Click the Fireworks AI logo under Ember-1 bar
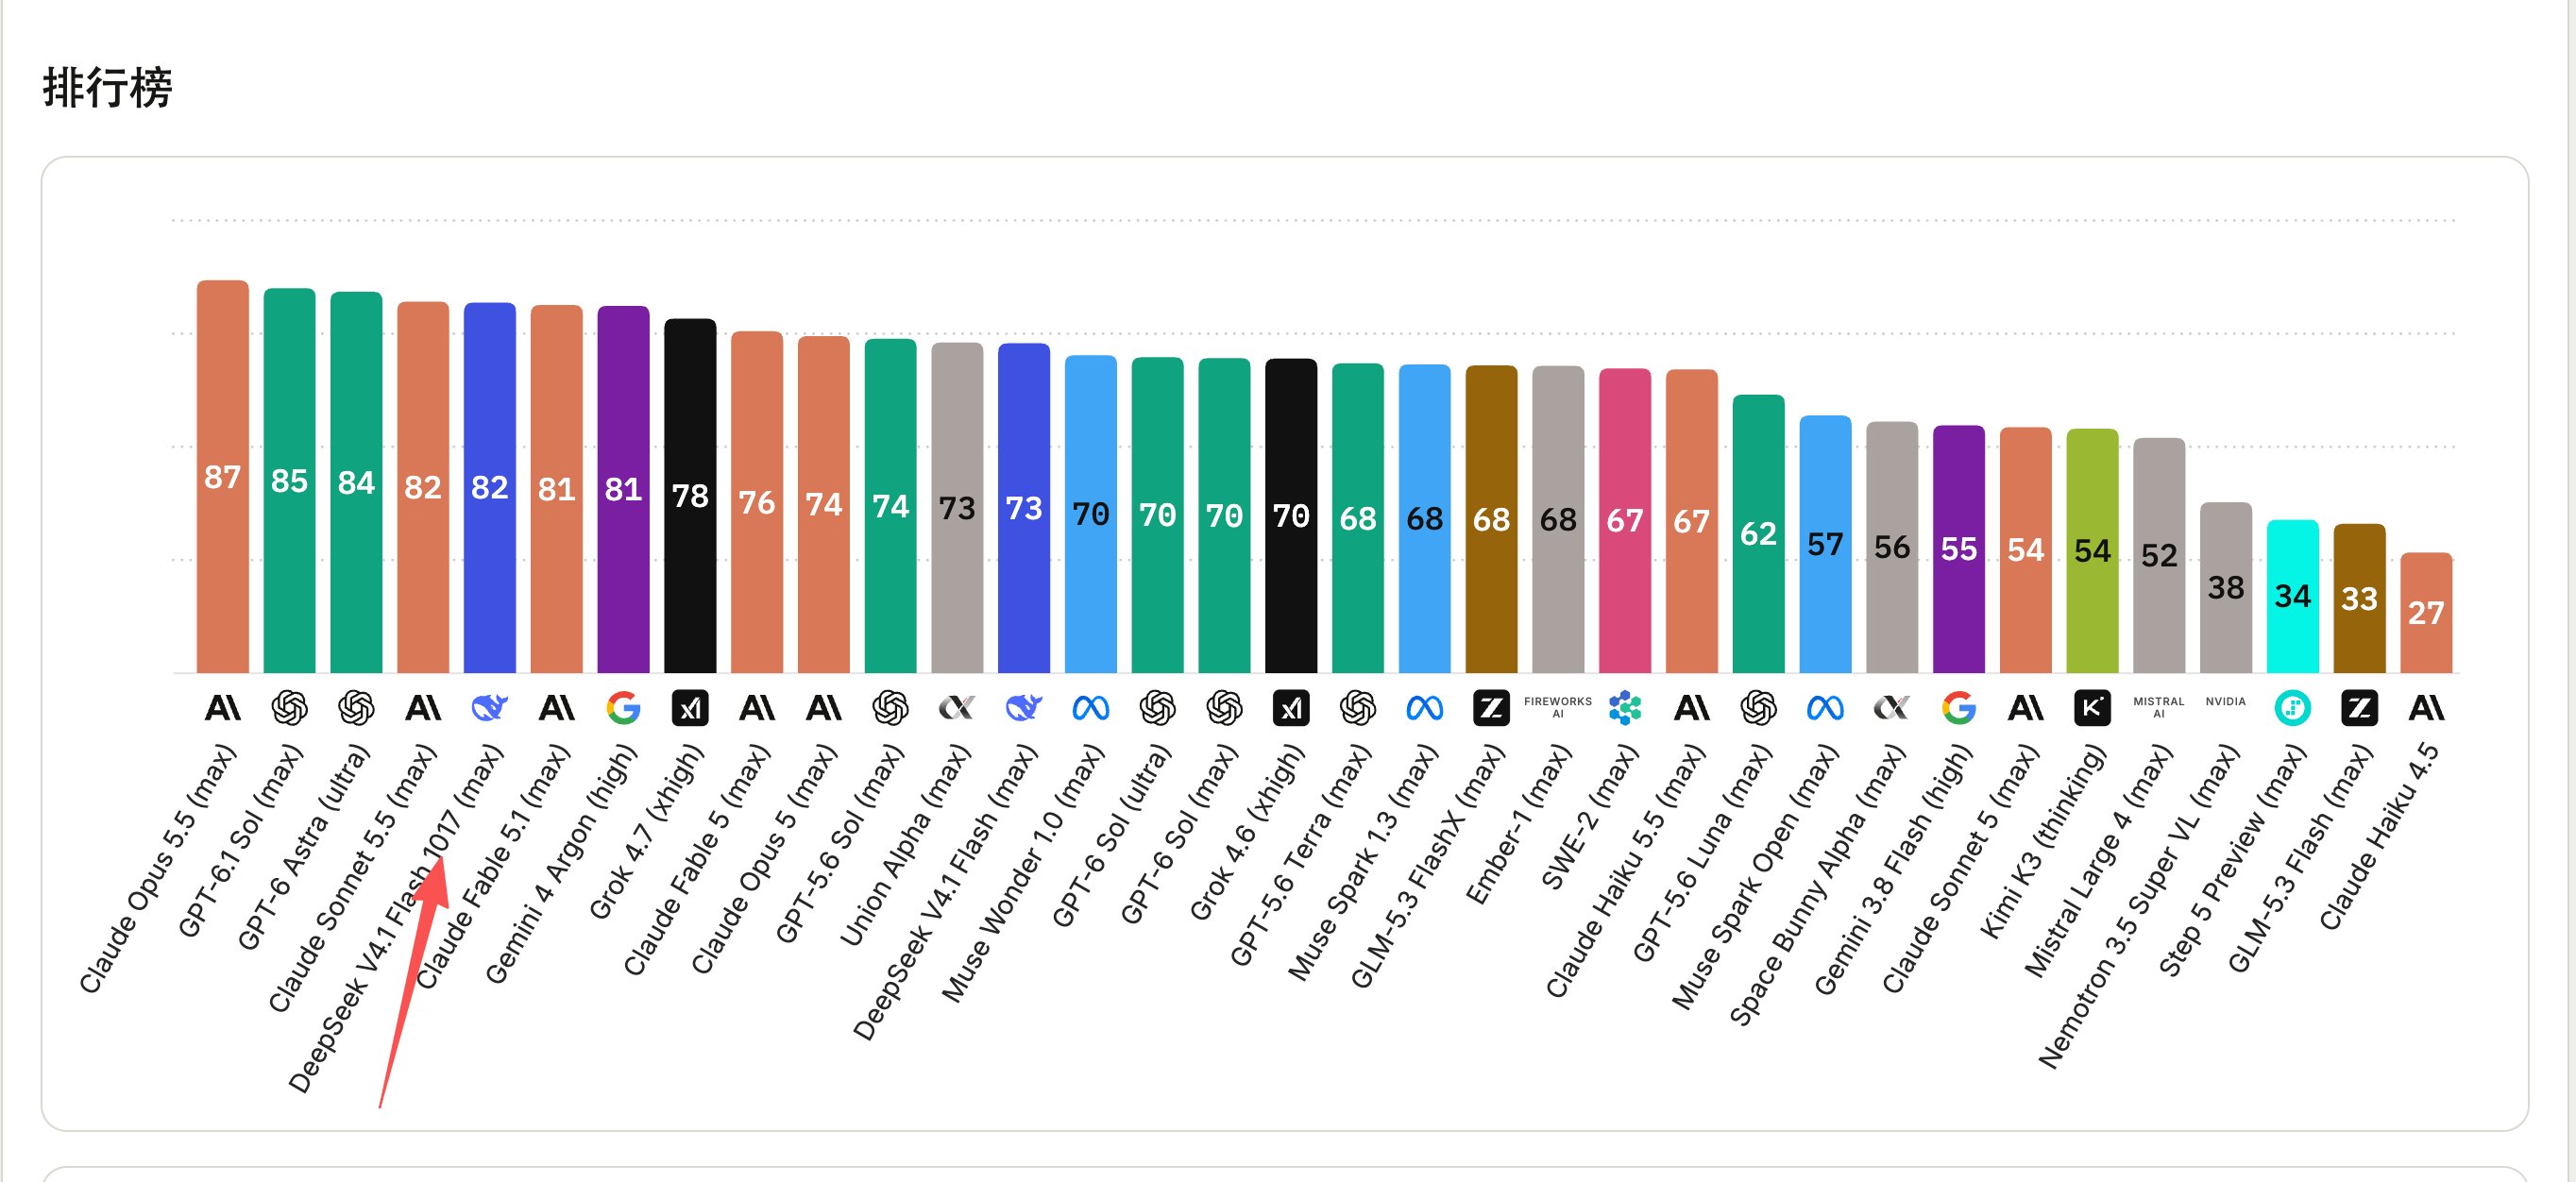 (x=1558, y=707)
